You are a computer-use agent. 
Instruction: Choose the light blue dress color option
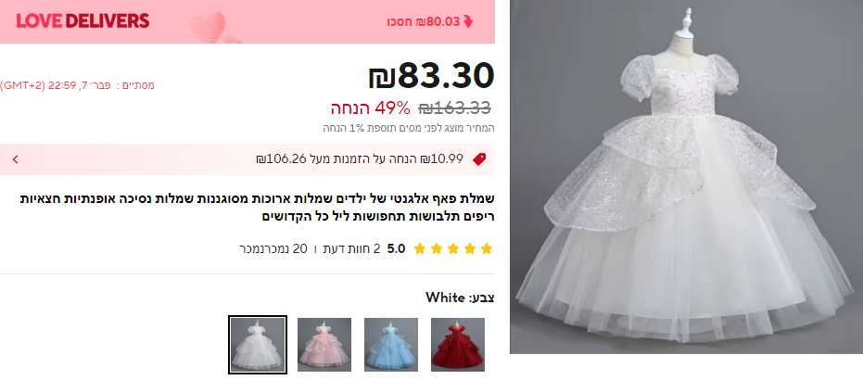pyautogui.click(x=391, y=345)
